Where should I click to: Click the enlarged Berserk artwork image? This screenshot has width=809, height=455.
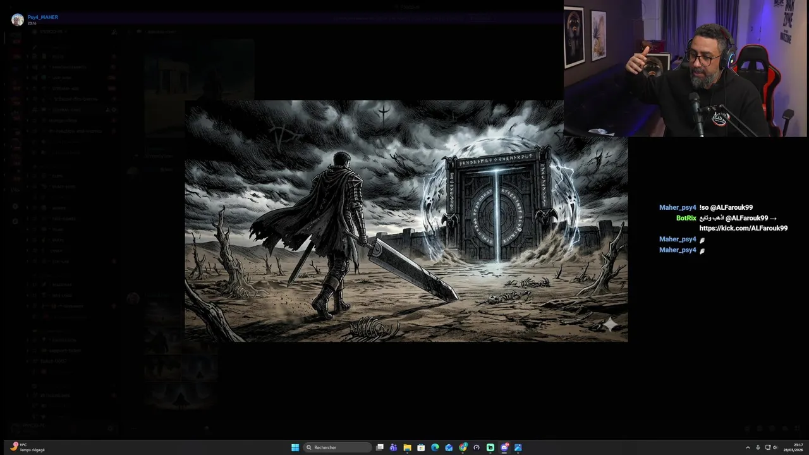(x=406, y=221)
